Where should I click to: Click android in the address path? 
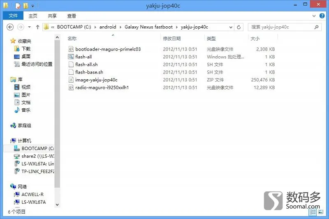(108, 27)
